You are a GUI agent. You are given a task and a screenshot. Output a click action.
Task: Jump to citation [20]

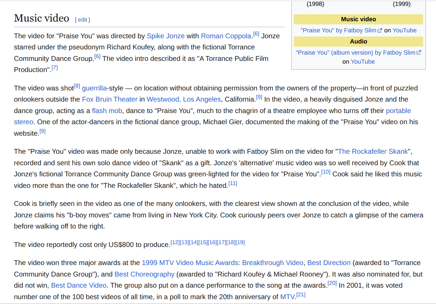[332, 283]
